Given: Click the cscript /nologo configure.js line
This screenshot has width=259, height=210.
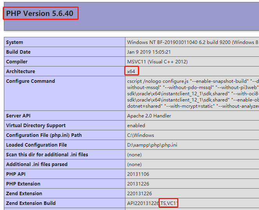Looking at the screenshot, I should tap(193, 81).
